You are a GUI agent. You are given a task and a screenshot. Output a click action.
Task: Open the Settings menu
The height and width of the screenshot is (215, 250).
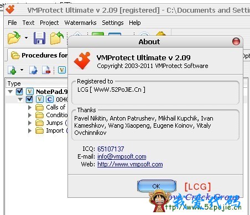[x=113, y=23]
